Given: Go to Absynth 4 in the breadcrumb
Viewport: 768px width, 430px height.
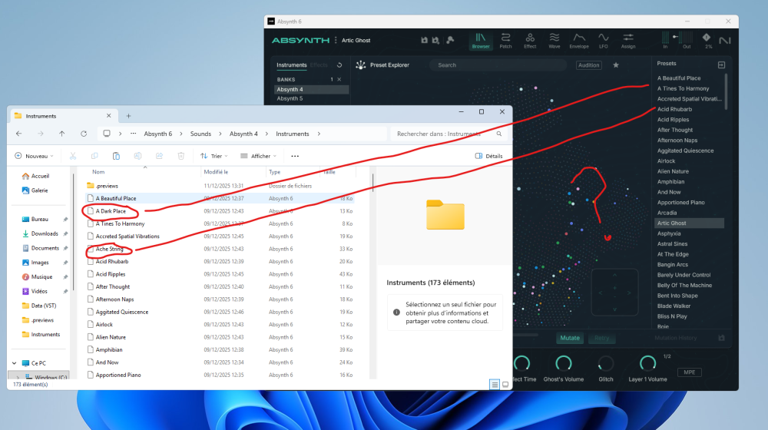Looking at the screenshot, I should pyautogui.click(x=243, y=134).
